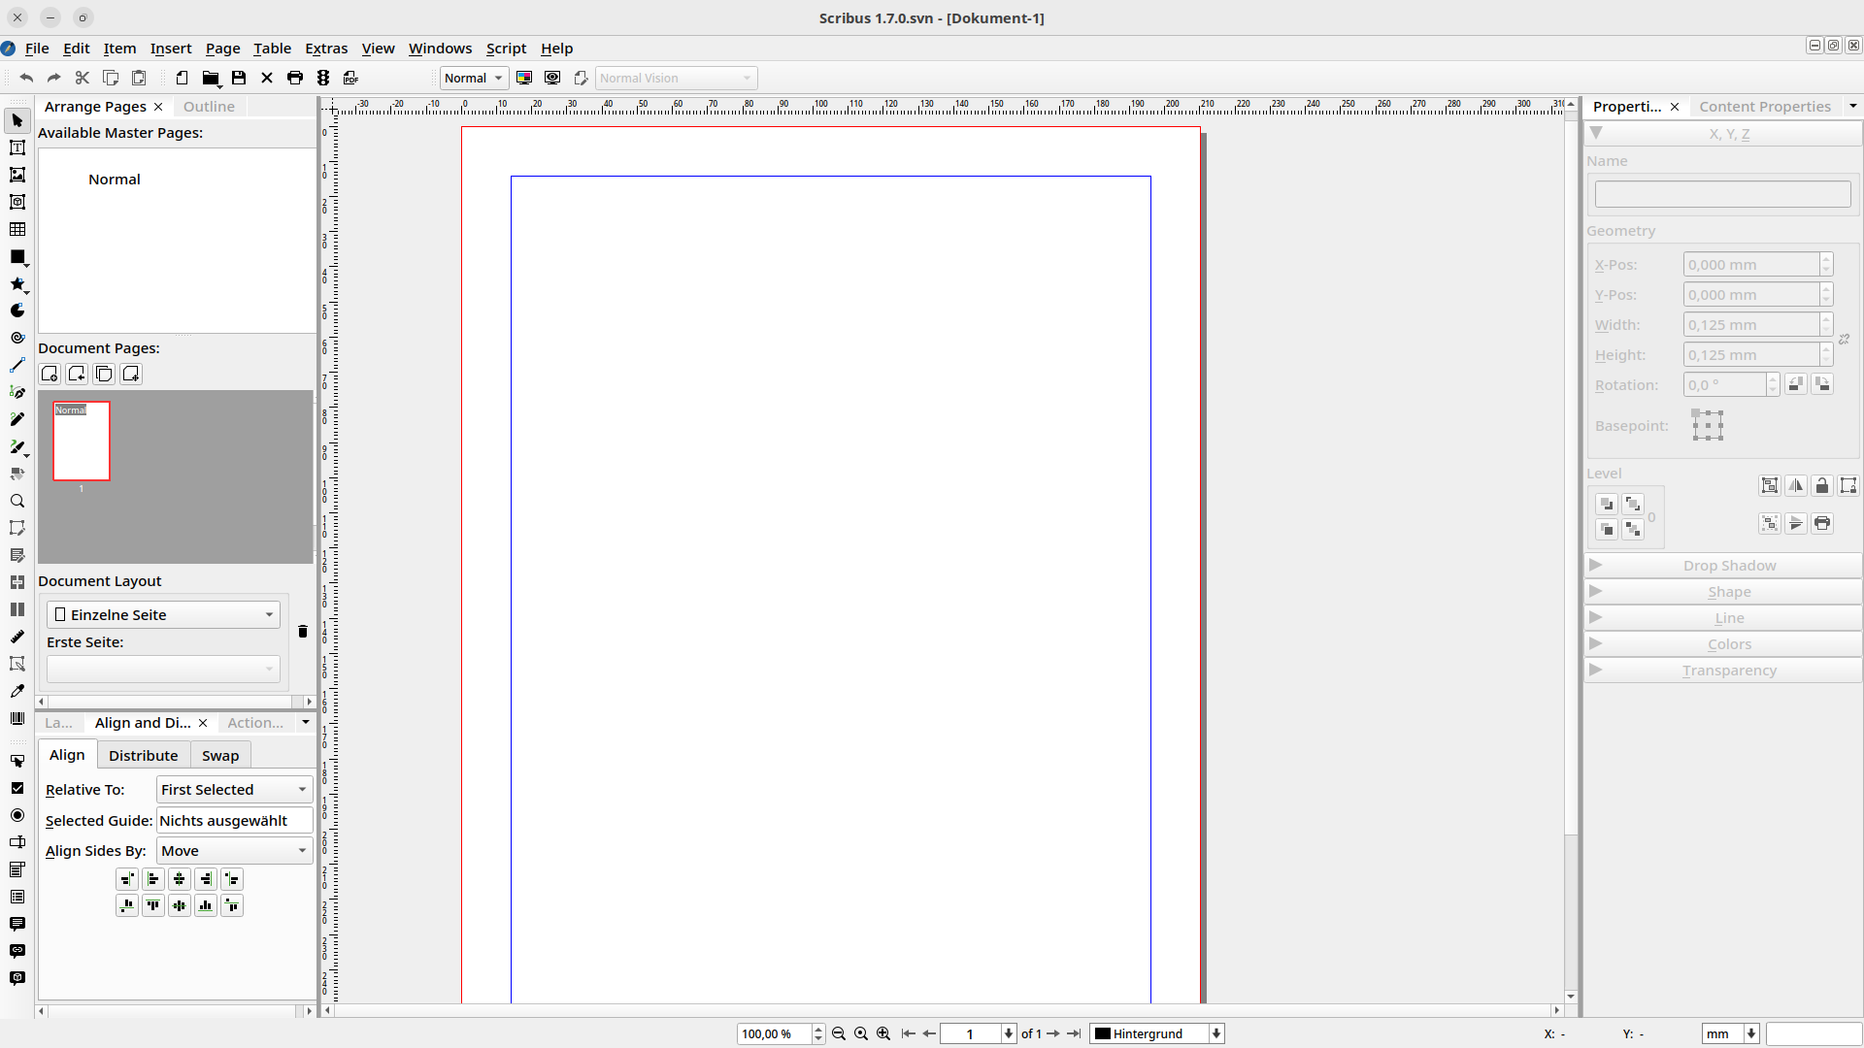Open the Einzelne Seite layout dropdown

coord(163,614)
